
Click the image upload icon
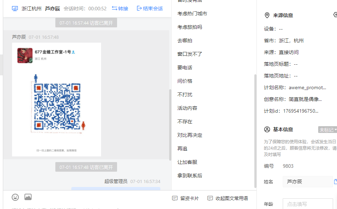pyautogui.click(x=28, y=197)
